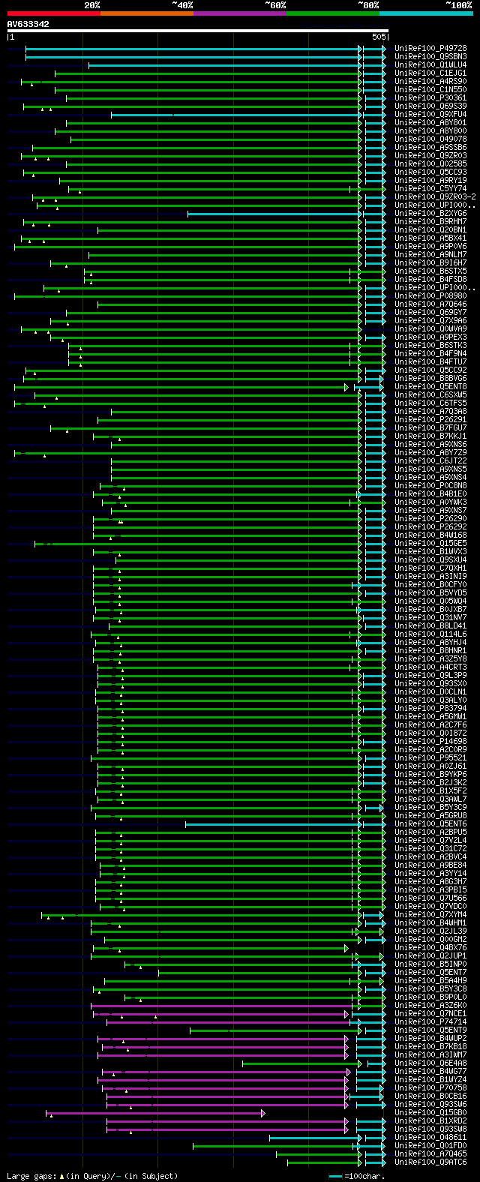Select hit label UniRef100_C6JT22

[x=430, y=461]
